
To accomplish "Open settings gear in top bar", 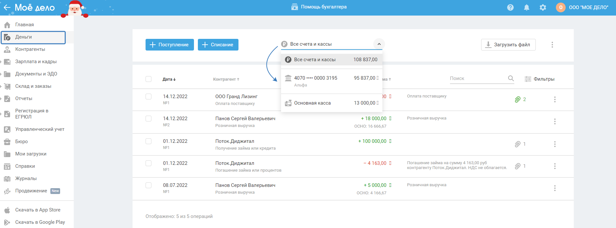I will point(543,7).
